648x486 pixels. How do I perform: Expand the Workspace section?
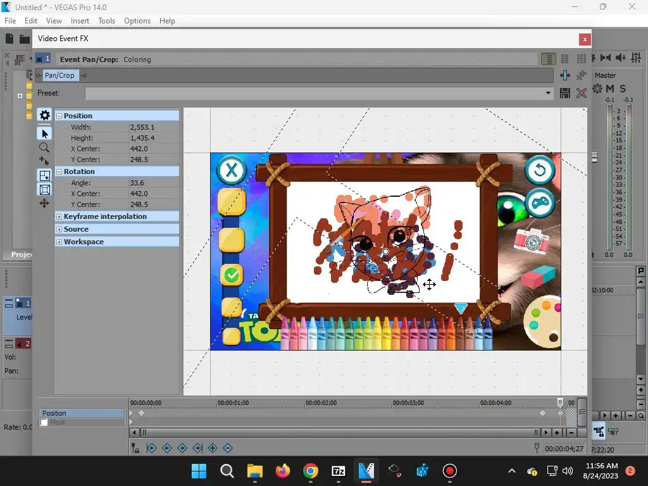[59, 242]
